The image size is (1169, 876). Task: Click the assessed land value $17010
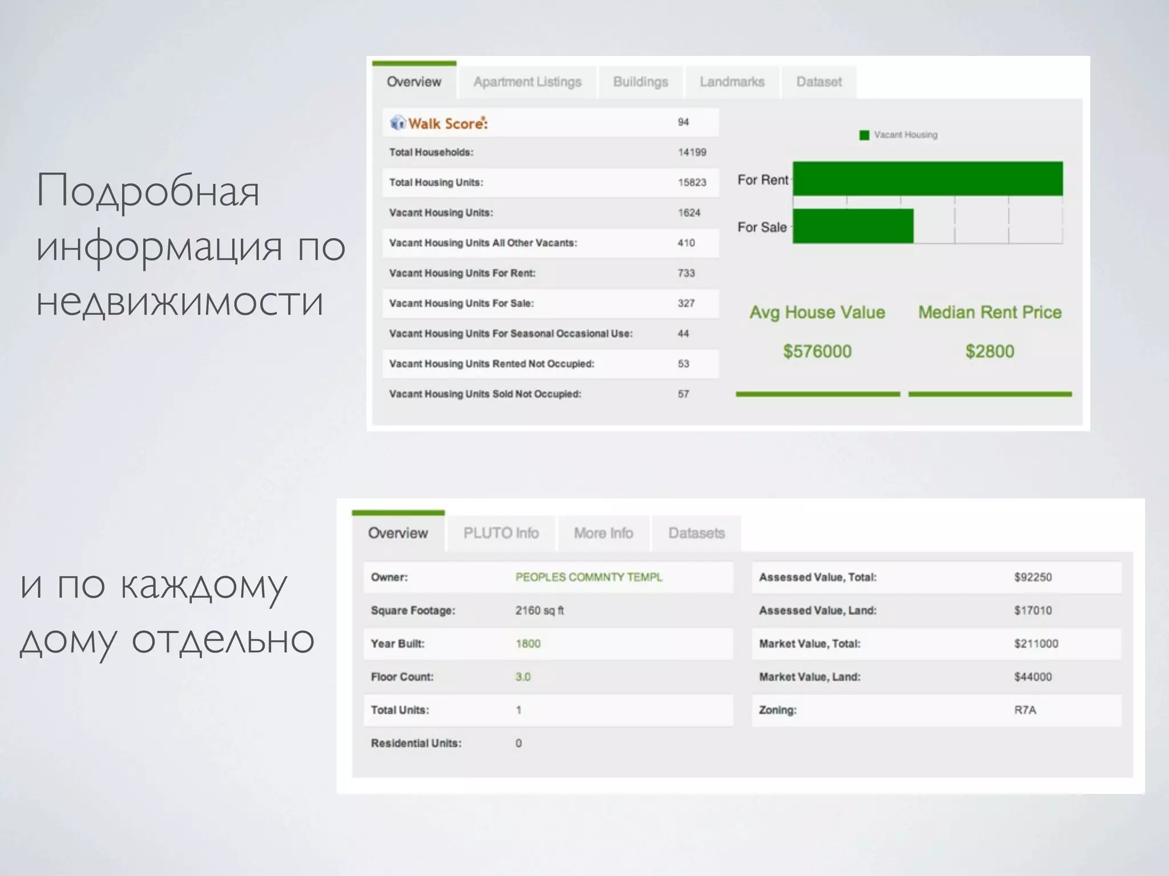[x=1033, y=610]
